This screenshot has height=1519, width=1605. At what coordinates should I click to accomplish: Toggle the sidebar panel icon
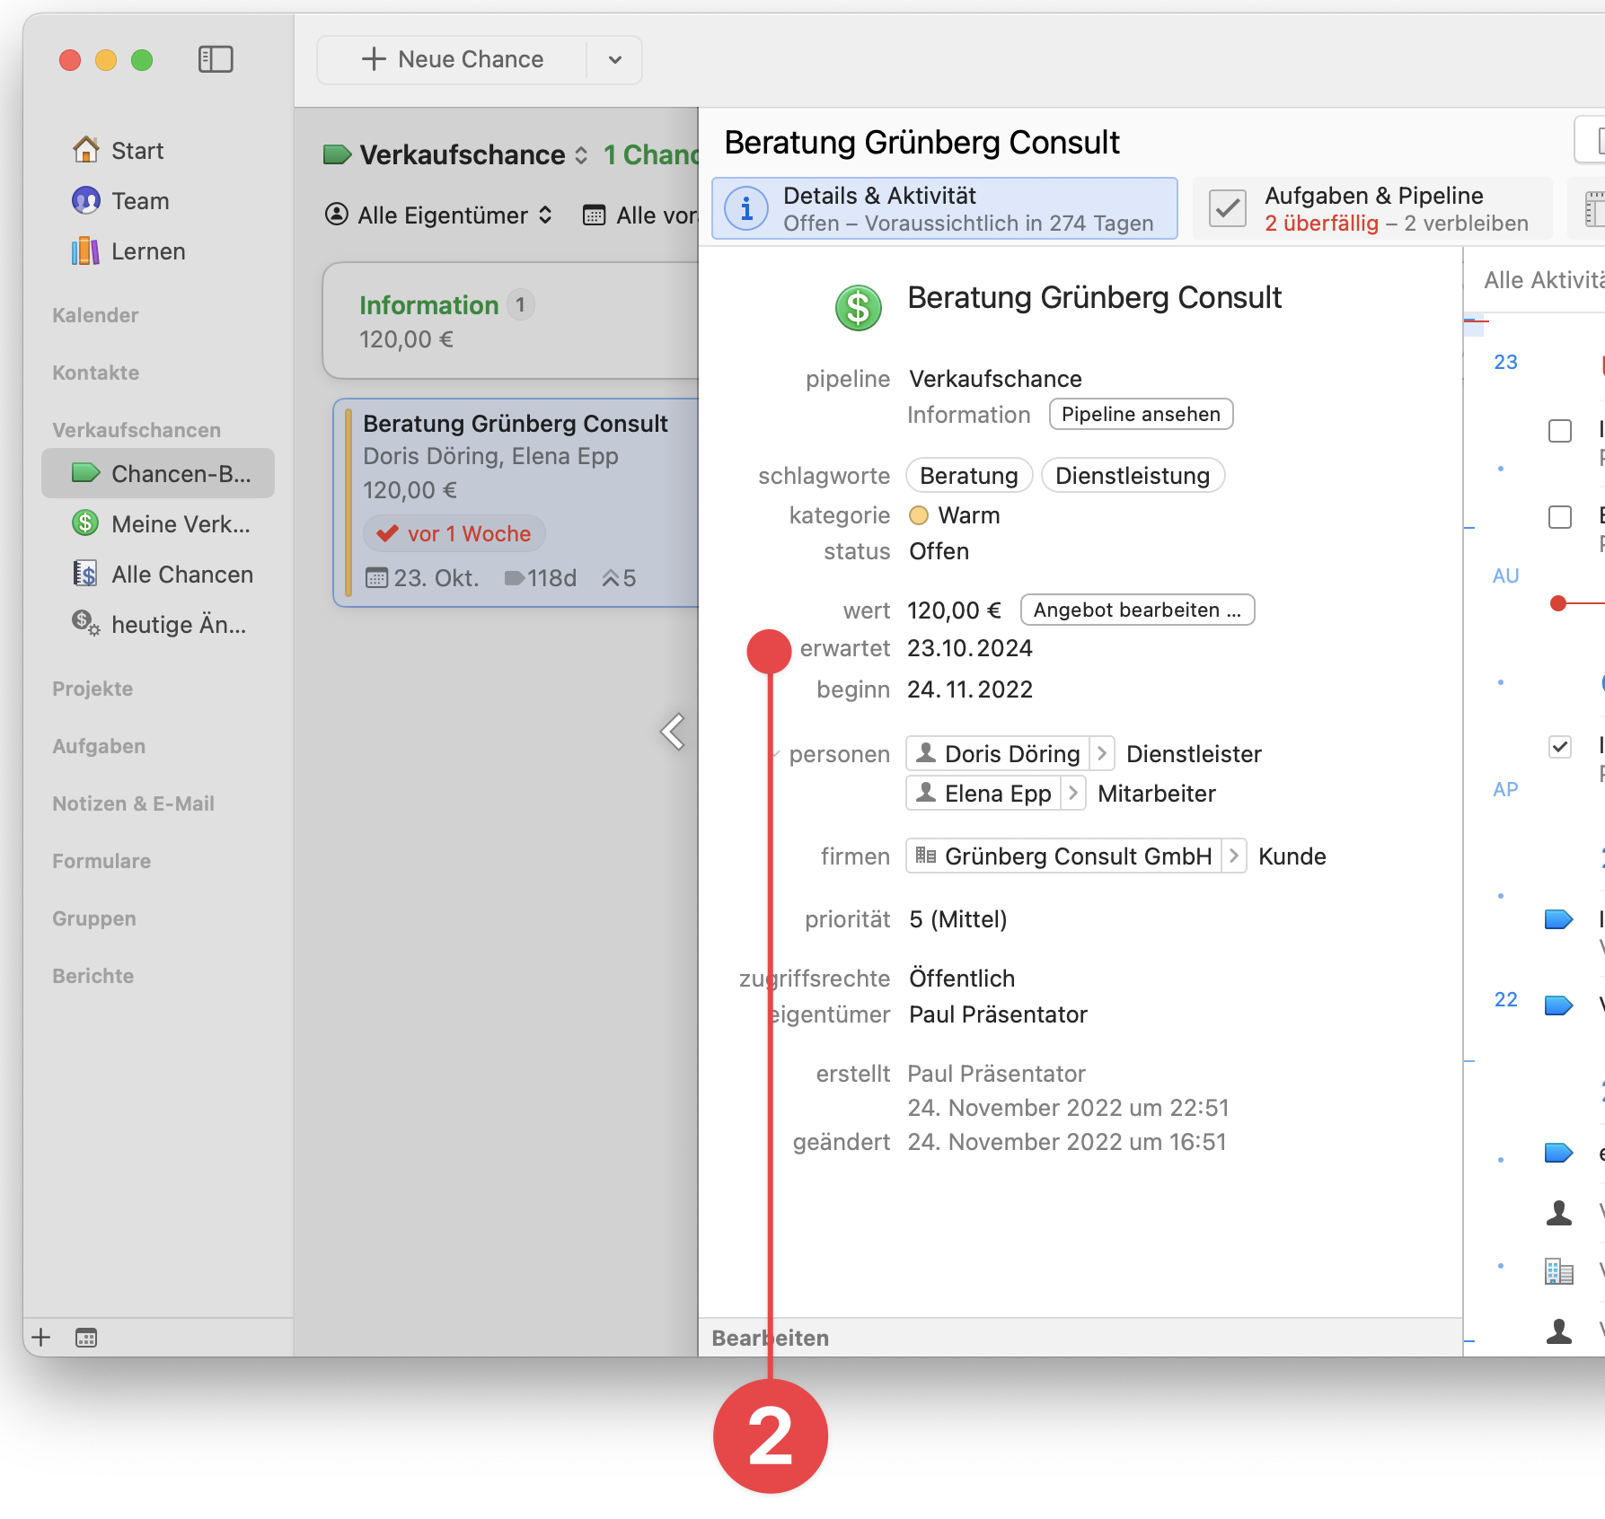tap(216, 59)
